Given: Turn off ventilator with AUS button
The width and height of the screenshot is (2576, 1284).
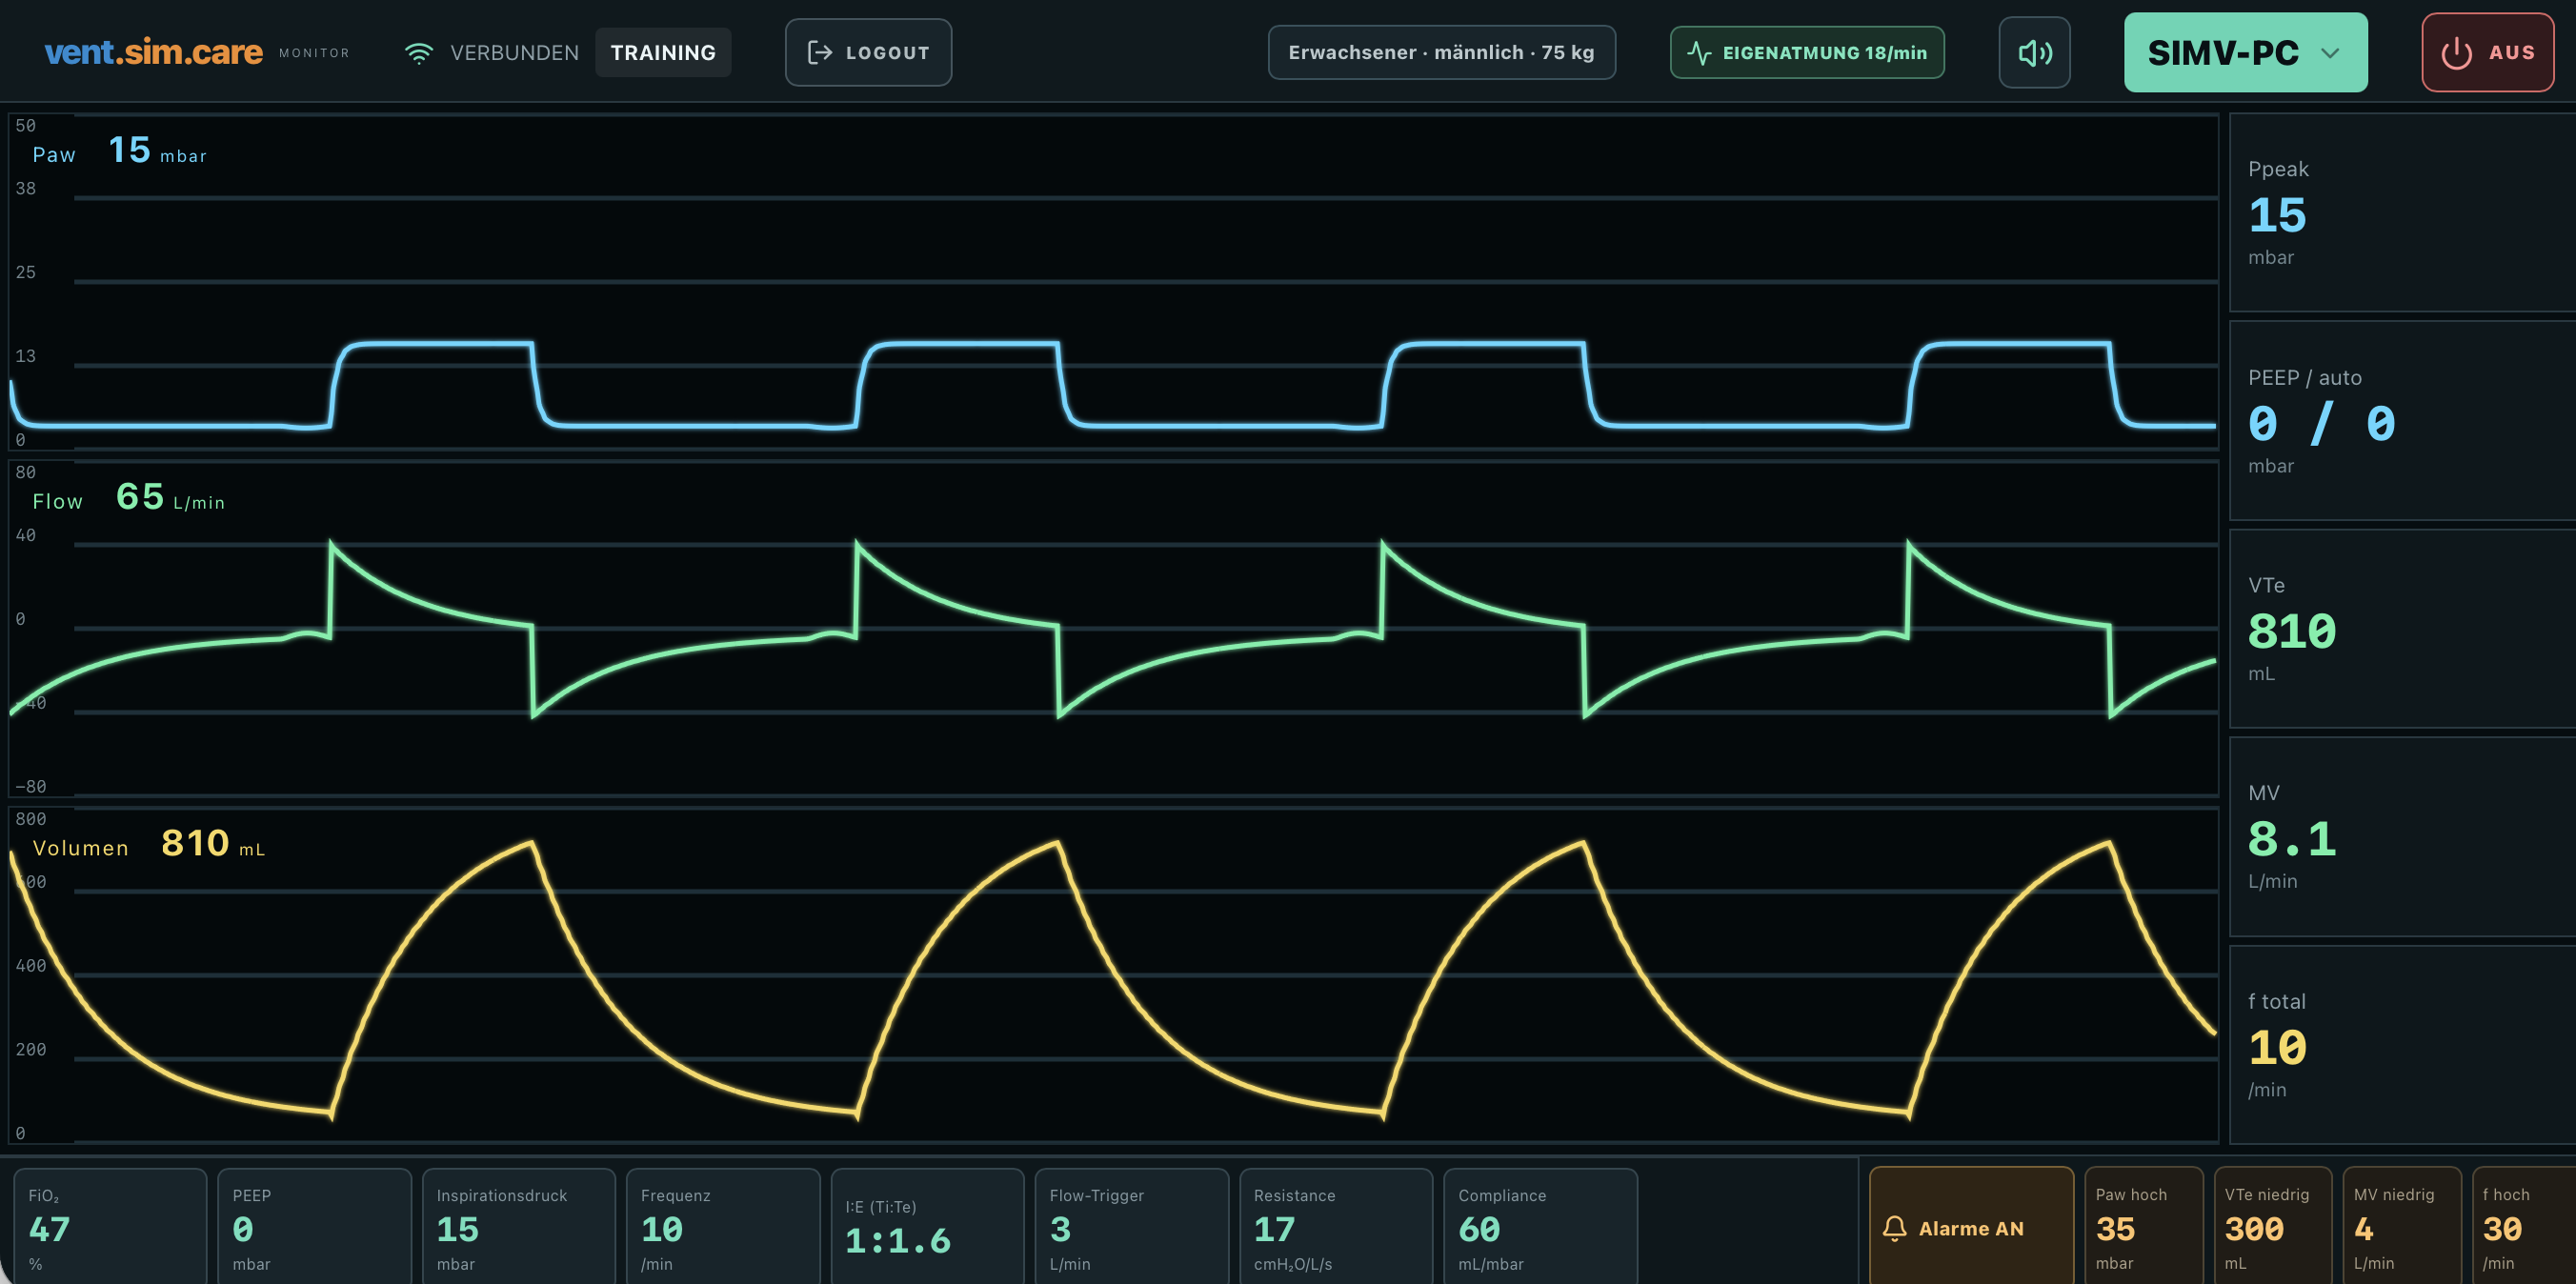Looking at the screenshot, I should (x=2487, y=53).
